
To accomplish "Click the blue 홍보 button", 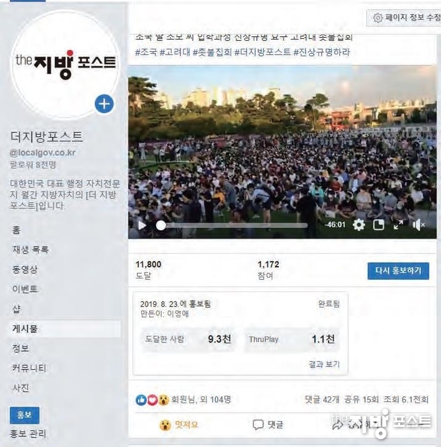I will 25,415.
